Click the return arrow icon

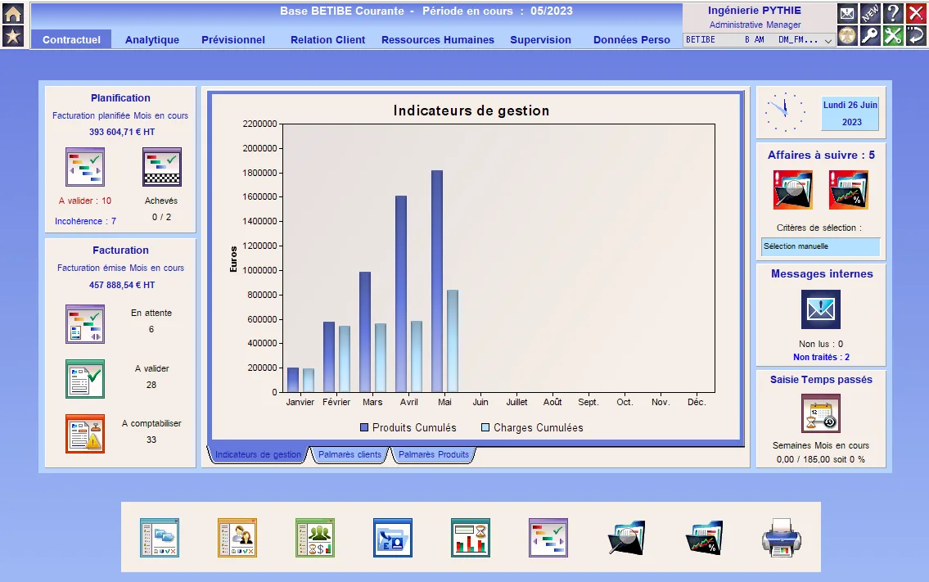(915, 35)
